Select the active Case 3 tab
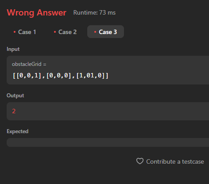 (105, 32)
